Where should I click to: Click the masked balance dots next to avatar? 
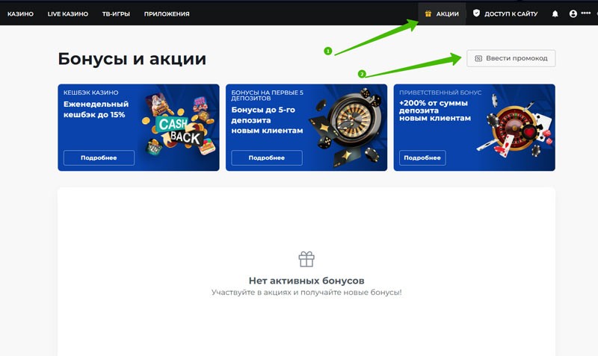(586, 13)
